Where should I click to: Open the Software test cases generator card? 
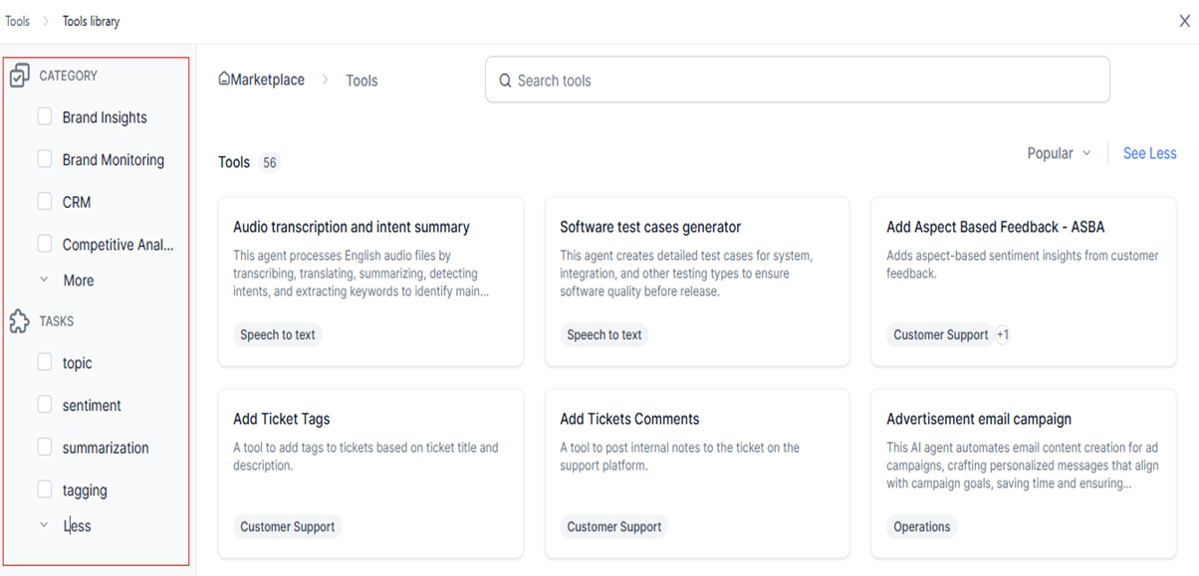point(697,282)
